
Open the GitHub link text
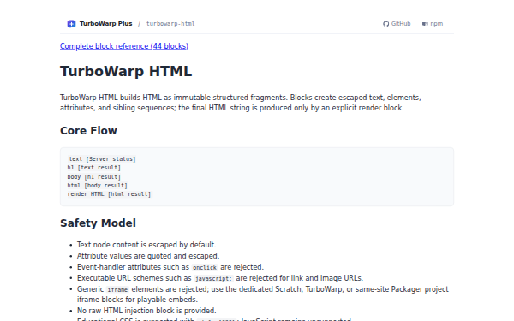pos(401,24)
